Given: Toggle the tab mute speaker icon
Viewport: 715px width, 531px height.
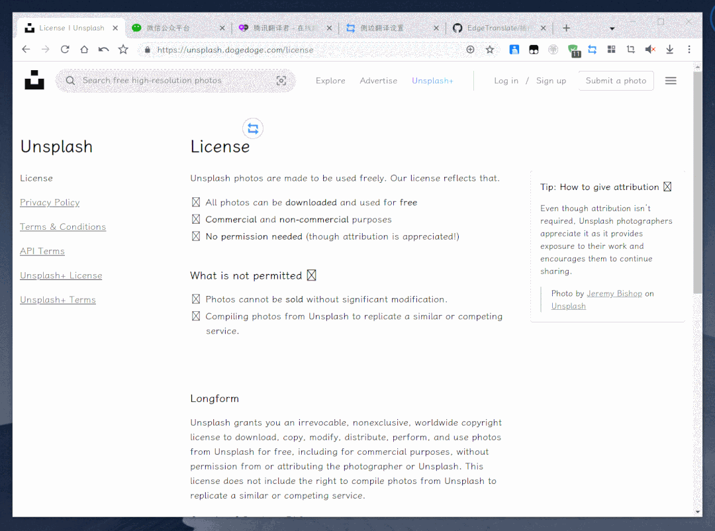Looking at the screenshot, I should point(650,49).
